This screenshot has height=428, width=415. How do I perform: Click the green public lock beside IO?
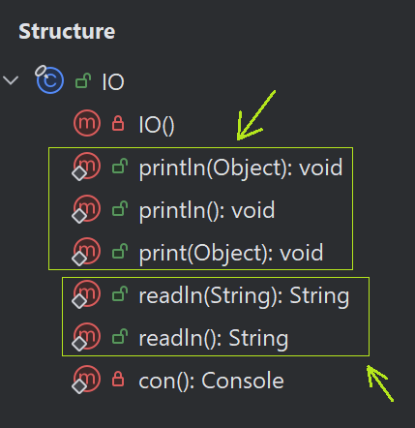[83, 80]
